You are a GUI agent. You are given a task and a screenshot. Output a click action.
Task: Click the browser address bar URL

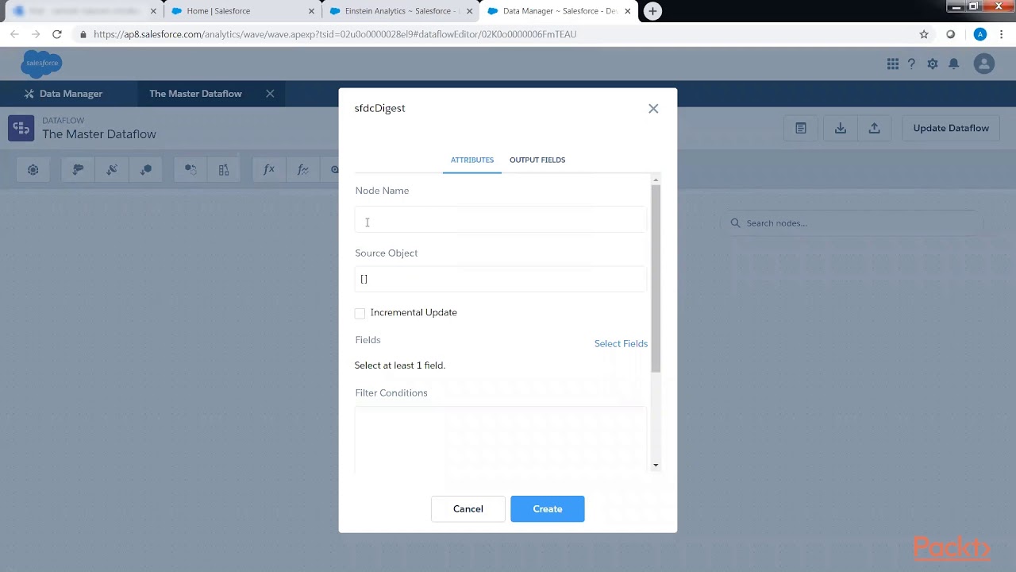[x=335, y=34]
